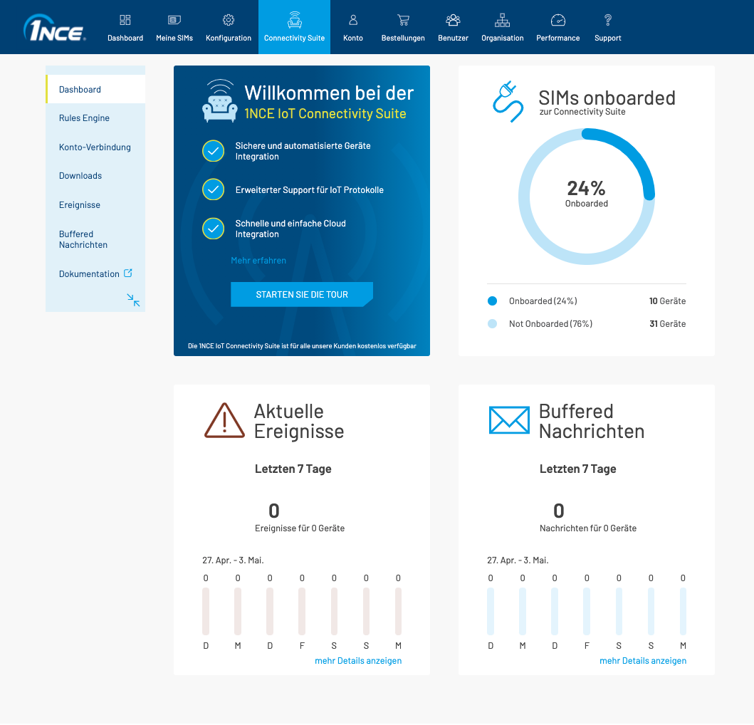Open the Dashboard nav icon
Screen dimensions: 754x725
coord(125,20)
